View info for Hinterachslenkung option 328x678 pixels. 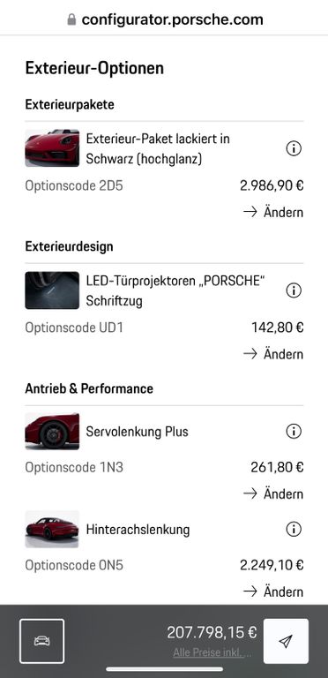[x=294, y=530]
